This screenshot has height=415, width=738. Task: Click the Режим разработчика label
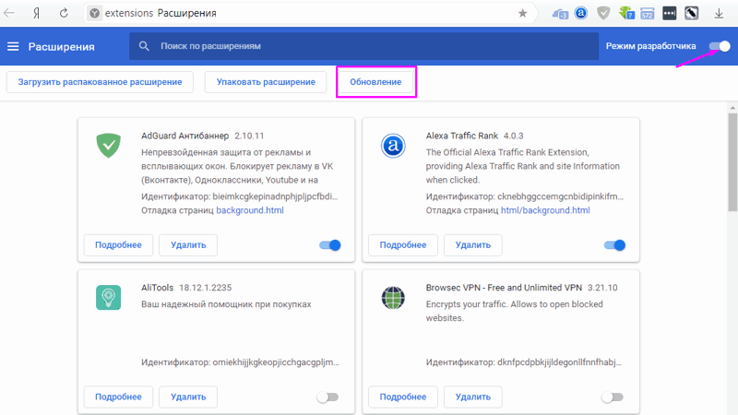[650, 46]
